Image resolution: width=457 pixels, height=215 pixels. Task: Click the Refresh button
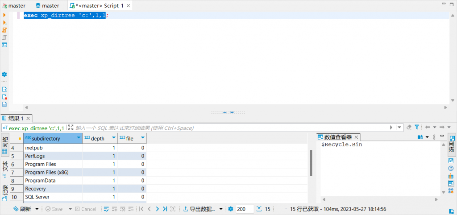tap(22, 209)
